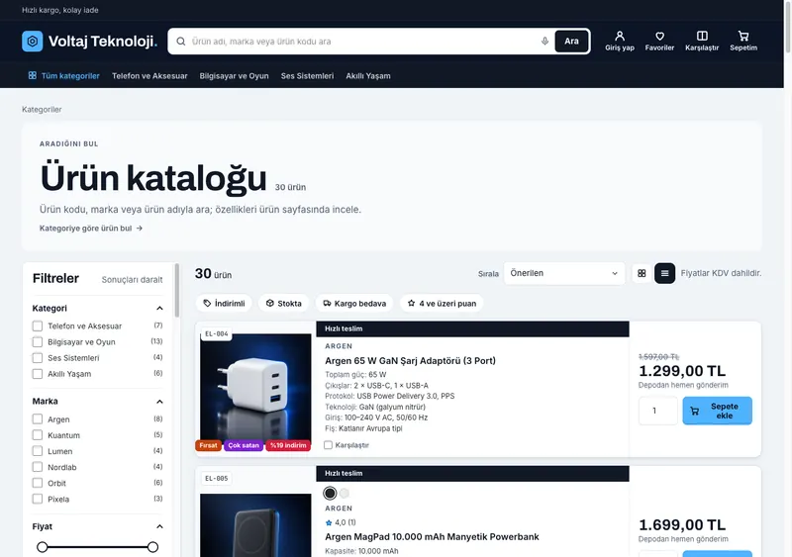792x557 pixels.
Task: Apply the Kargo bedava filter chip
Action: coord(354,303)
